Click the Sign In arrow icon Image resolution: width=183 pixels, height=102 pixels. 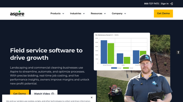point(171,4)
